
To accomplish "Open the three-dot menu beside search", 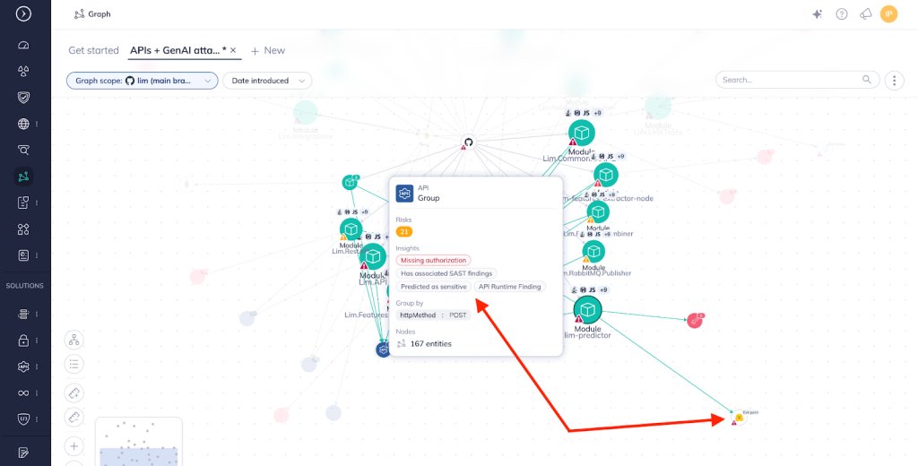I will (x=894, y=81).
